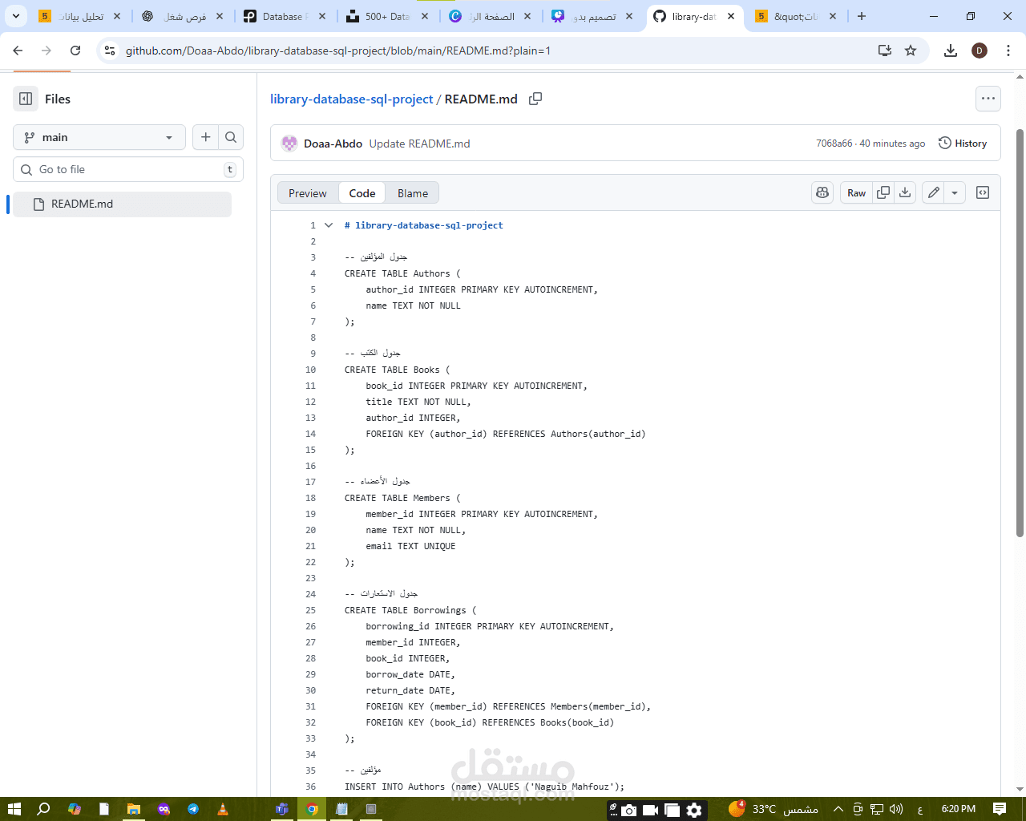Download the raw README.md file
The image size is (1026, 821).
tap(905, 192)
